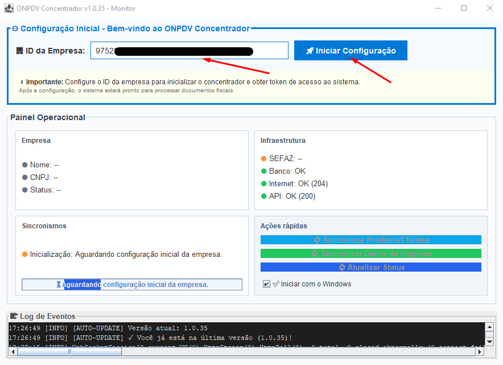Click the log scroll-down arrow
Viewport: 503px width, 365px height.
489,342
